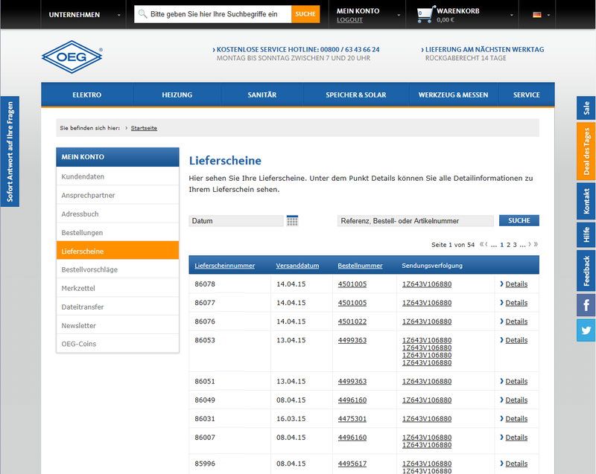Viewport: 596px width, 474px height.
Task: Click the Datum input field
Action: click(x=236, y=221)
